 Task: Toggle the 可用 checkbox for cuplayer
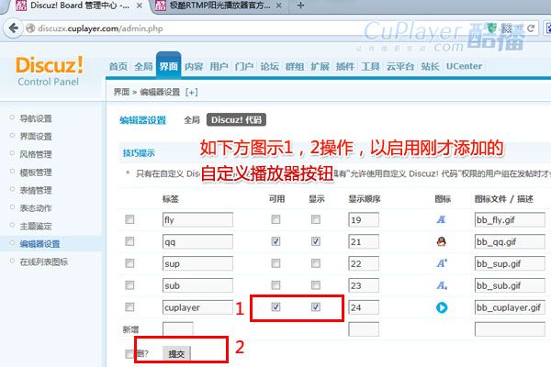click(x=275, y=307)
